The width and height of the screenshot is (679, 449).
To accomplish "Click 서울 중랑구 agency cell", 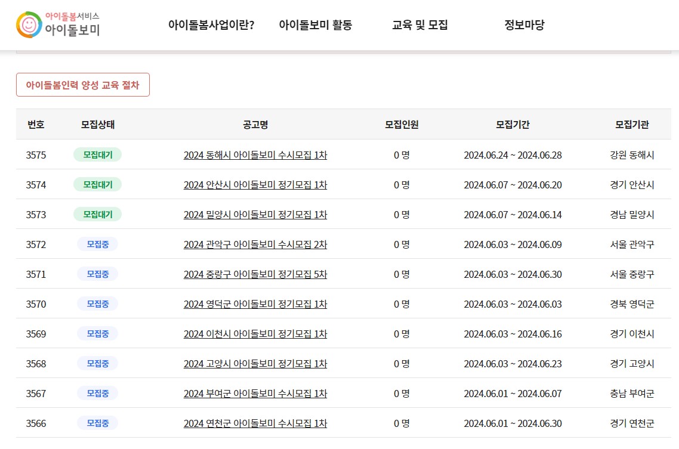I will click(x=632, y=274).
